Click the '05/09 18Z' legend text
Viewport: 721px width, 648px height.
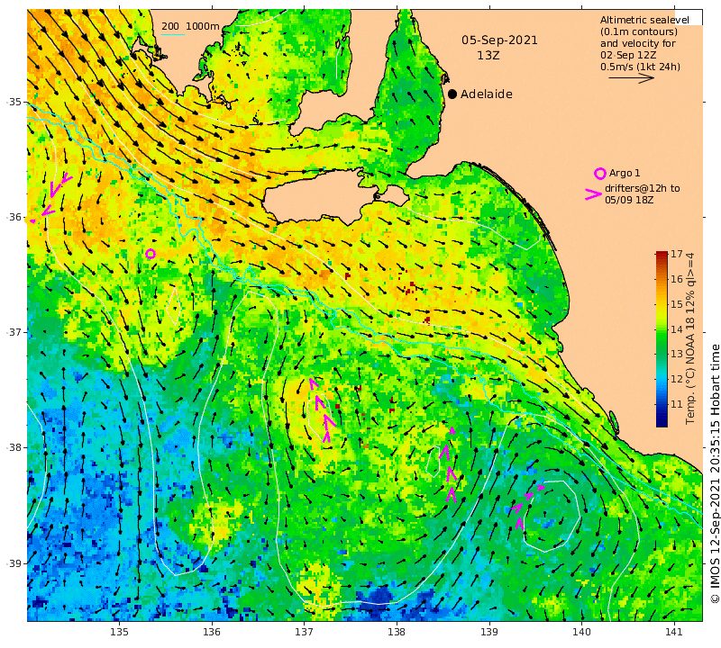[629, 200]
